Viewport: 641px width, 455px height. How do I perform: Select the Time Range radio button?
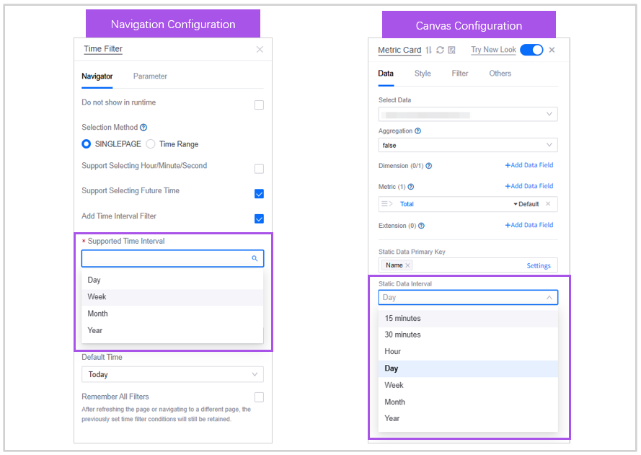(x=151, y=144)
